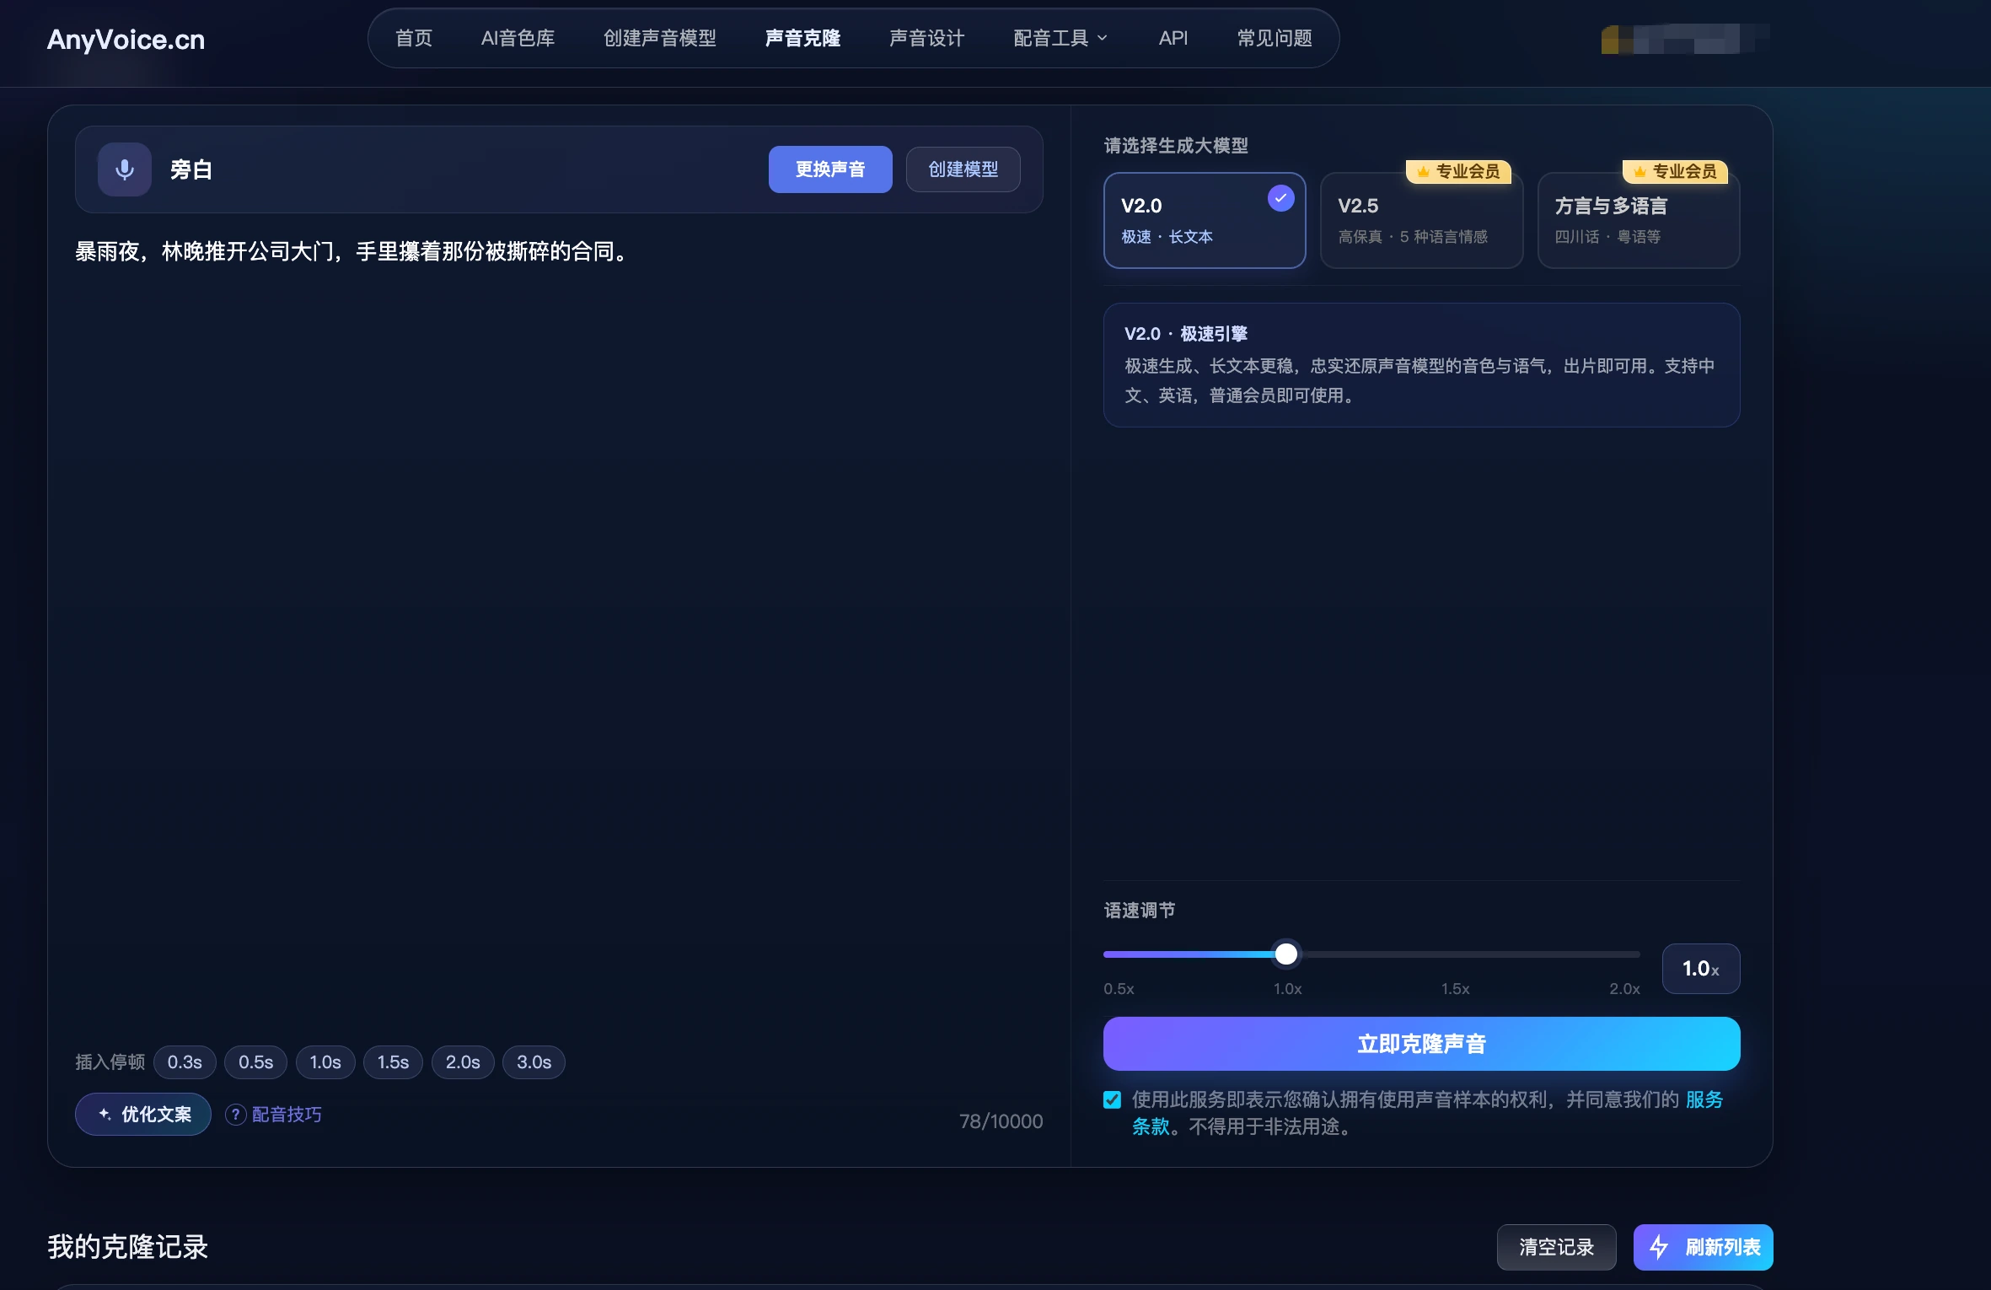Open the API nav link

coord(1173,38)
